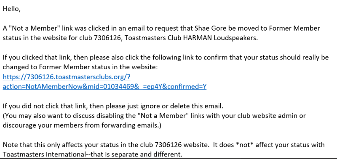
Task: Click the "(You may also want to discuss" line
Action: [x=154, y=115]
